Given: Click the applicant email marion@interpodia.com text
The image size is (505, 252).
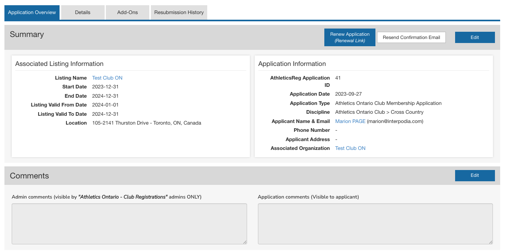Looking at the screenshot, I should click(x=395, y=121).
